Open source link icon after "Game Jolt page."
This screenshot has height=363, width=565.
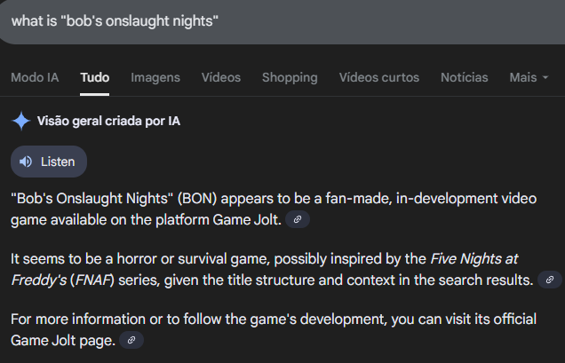pos(131,341)
